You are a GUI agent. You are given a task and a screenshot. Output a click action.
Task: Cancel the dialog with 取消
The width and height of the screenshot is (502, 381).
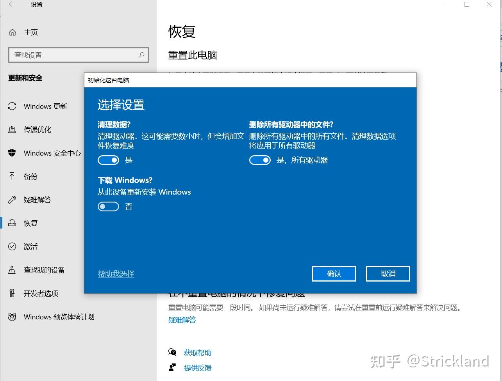tap(388, 274)
